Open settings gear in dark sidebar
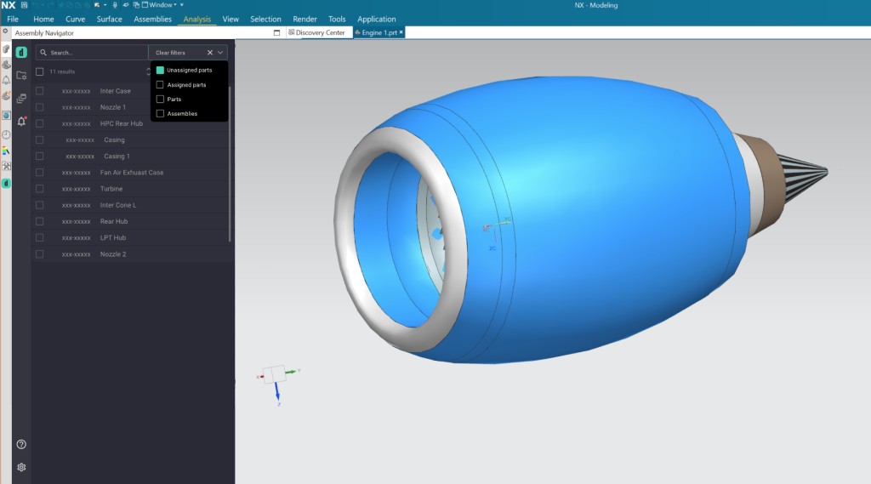The image size is (871, 484). coord(21,467)
